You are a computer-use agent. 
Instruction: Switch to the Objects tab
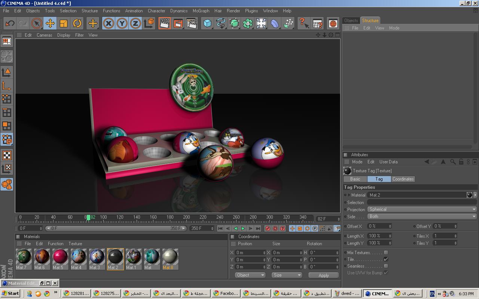point(351,21)
